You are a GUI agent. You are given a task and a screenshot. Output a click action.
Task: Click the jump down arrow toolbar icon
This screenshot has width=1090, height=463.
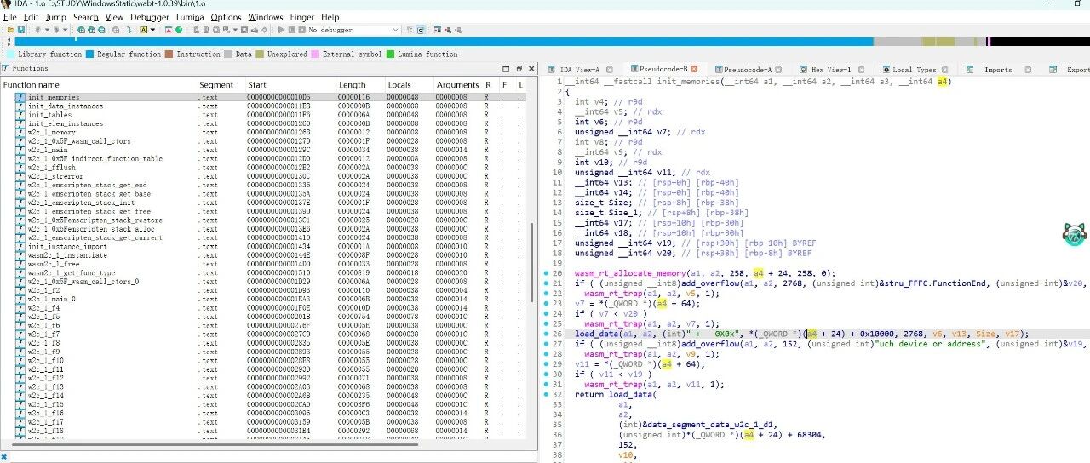[129, 30]
